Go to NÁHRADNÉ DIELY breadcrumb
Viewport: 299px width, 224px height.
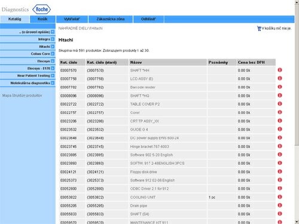74,28
